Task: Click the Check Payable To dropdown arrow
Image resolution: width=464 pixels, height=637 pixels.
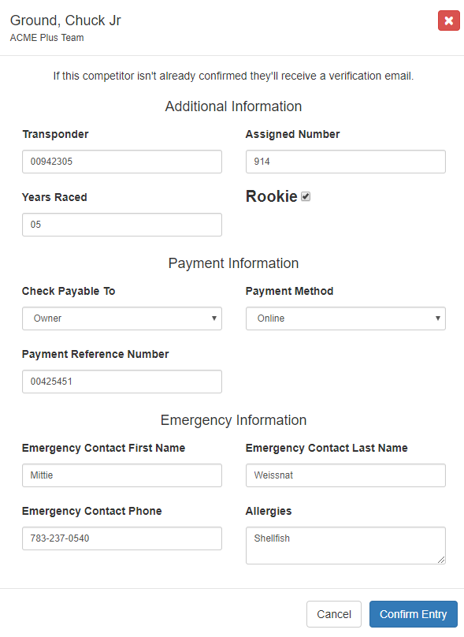Action: [214, 318]
